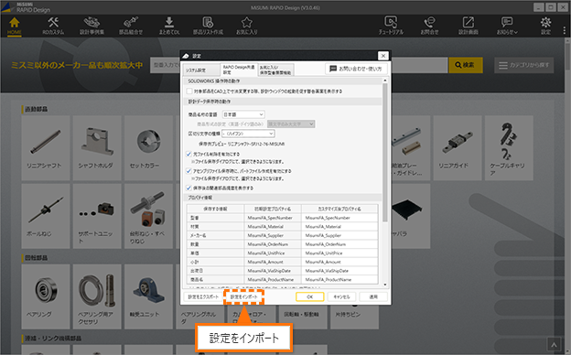Image resolution: width=571 pixels, height=355 pixels.
Task: Select リニアガイド part thumbnail
Action: 458,148
